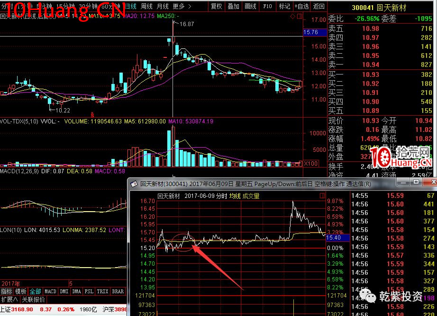Click the 买一 10.93 order row
Screen dimensions: 437x316
[x=380, y=74]
